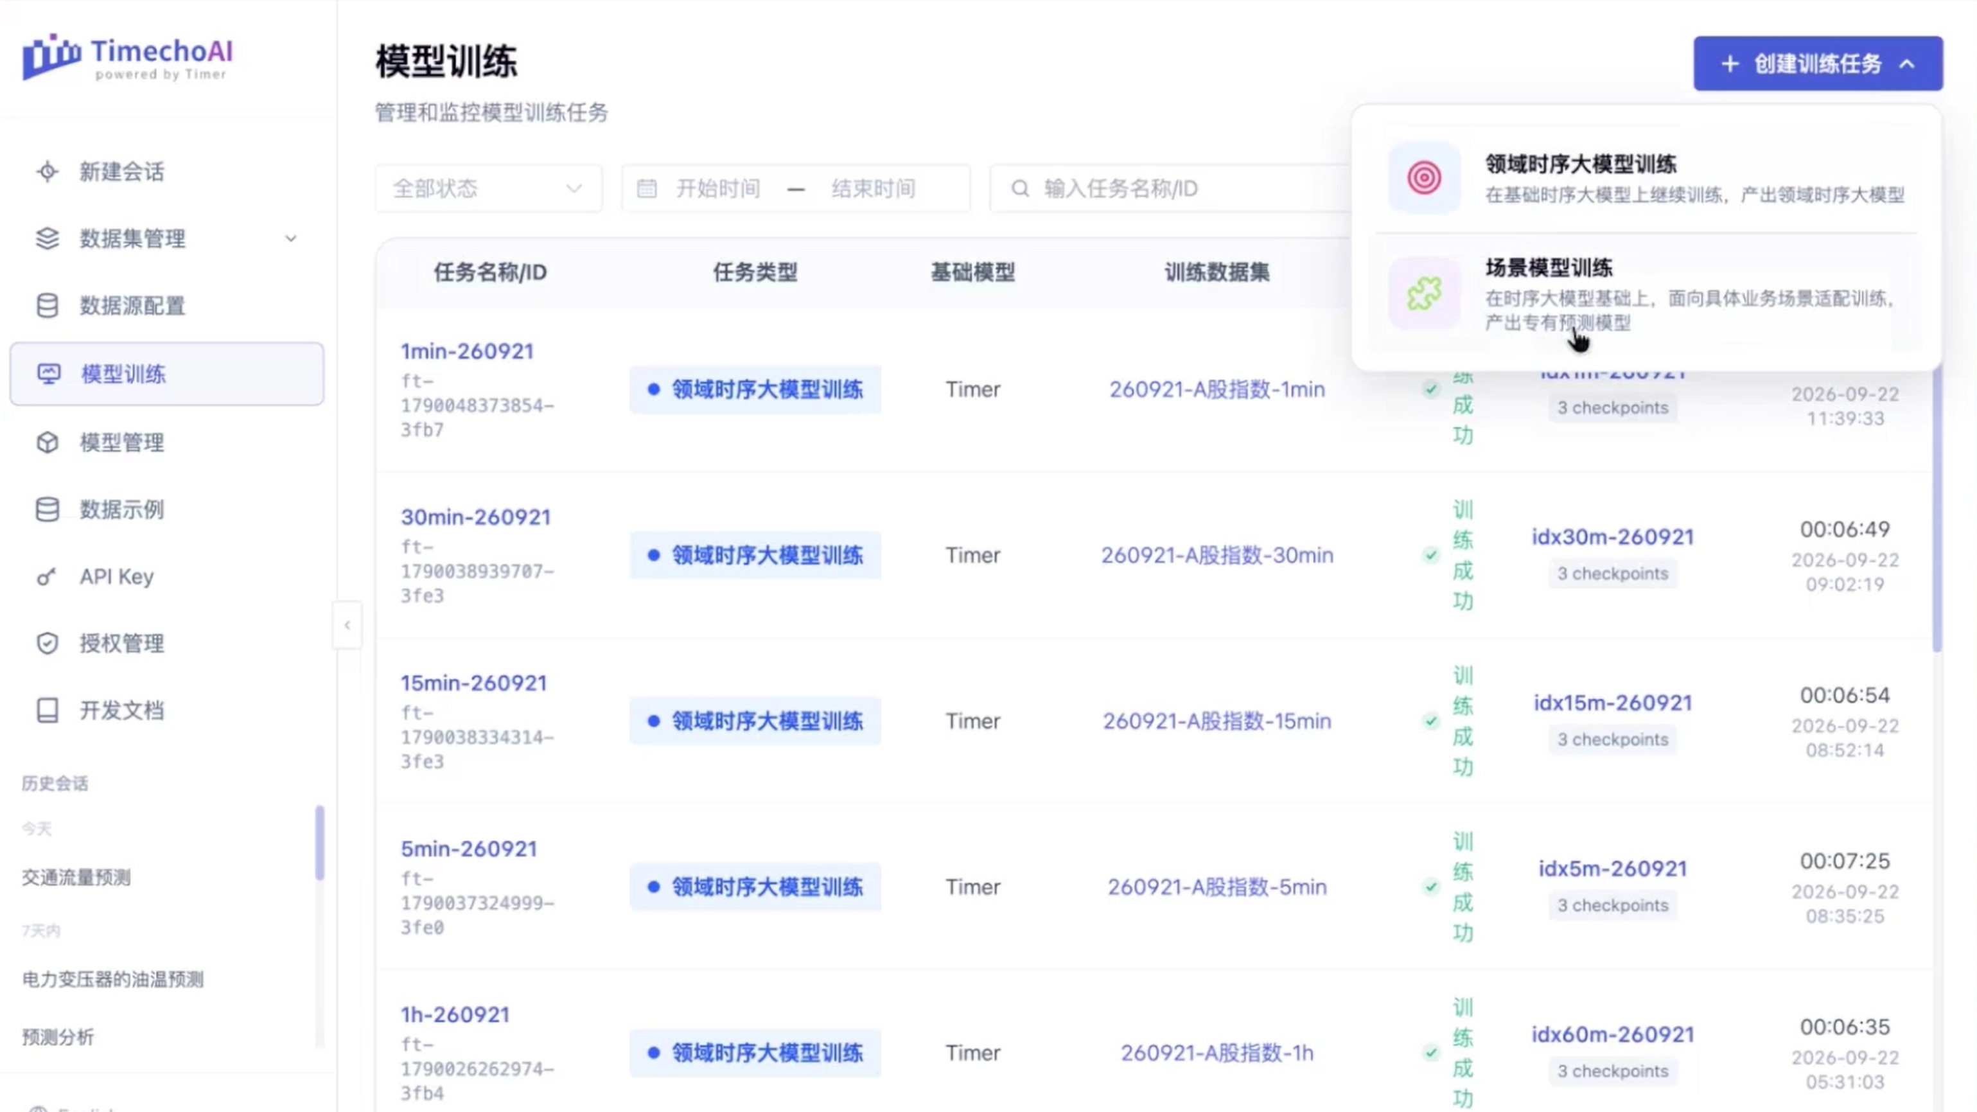Screen dimensions: 1977x1112
Task: Open task 30min-260921
Action: [x=476, y=517]
